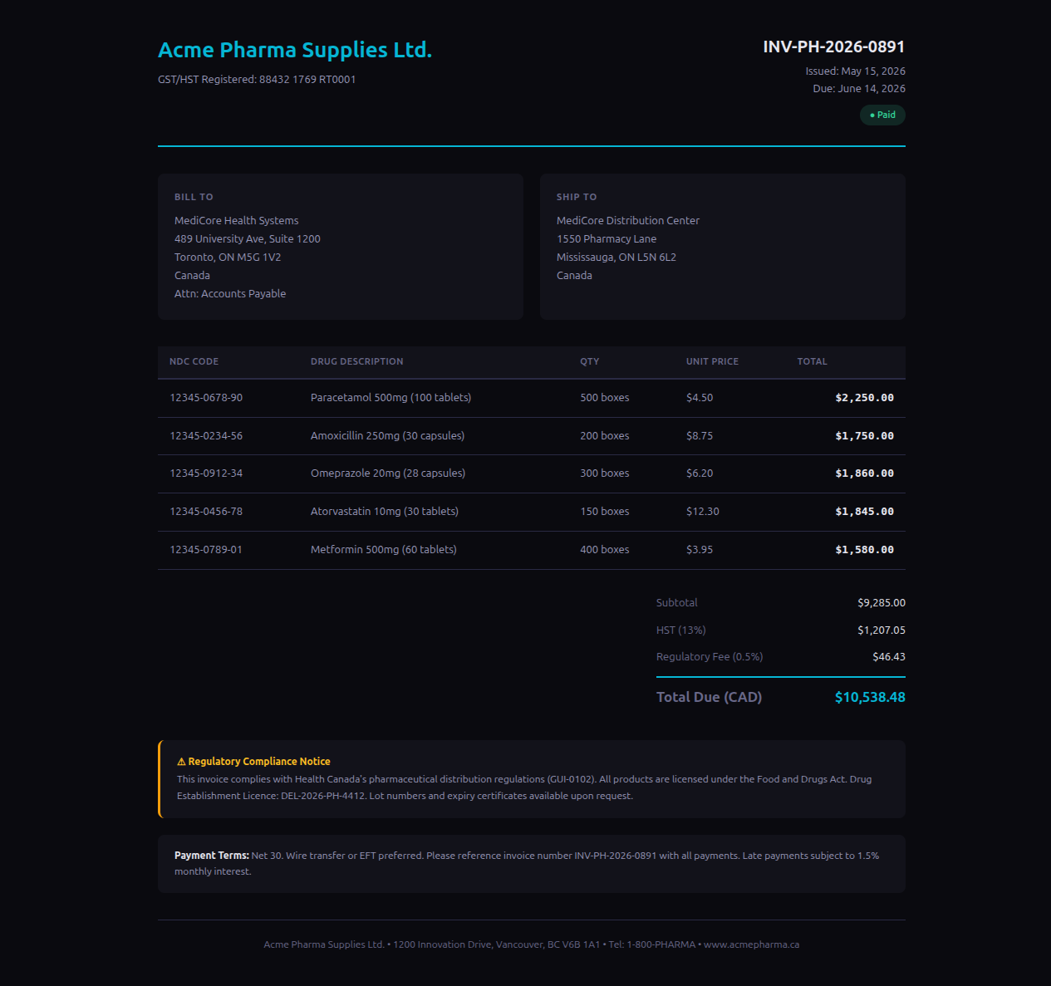Click the Due: June 14, 2026 date

coord(859,89)
